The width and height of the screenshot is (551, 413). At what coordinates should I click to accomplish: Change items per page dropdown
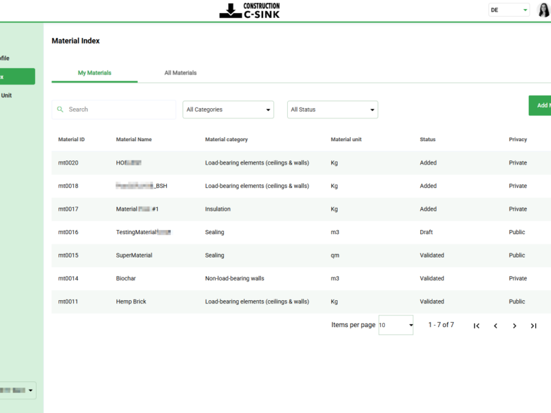[x=395, y=325]
